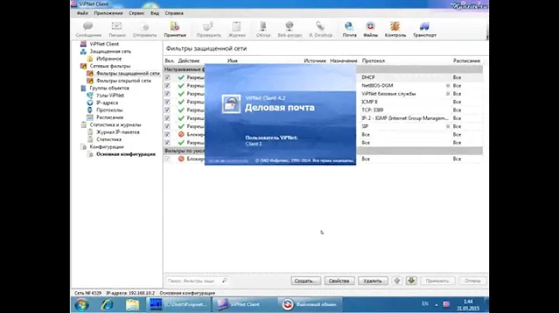
Task: Select Фильтры открытой сети in the tree
Action: (x=128, y=81)
